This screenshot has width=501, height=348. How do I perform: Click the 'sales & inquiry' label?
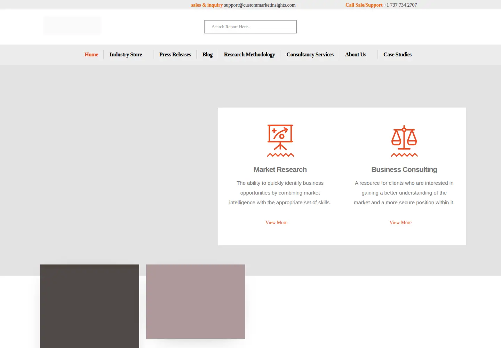pos(207,5)
